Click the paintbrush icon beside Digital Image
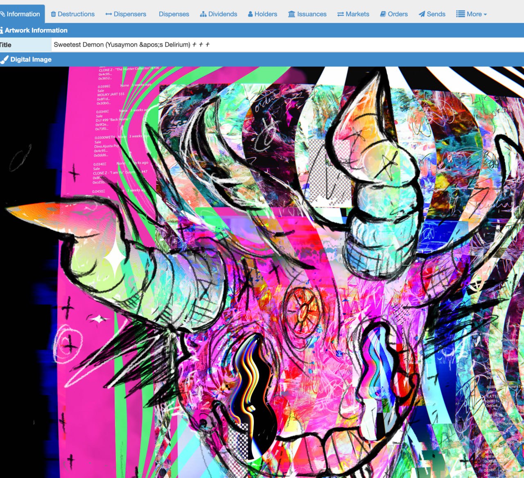The width and height of the screenshot is (524, 478). (x=5, y=59)
